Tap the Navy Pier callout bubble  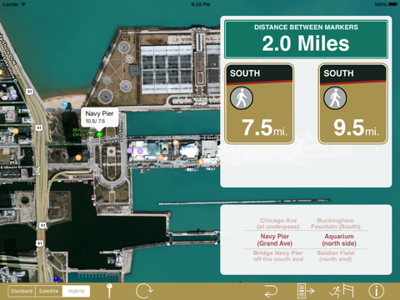99,117
